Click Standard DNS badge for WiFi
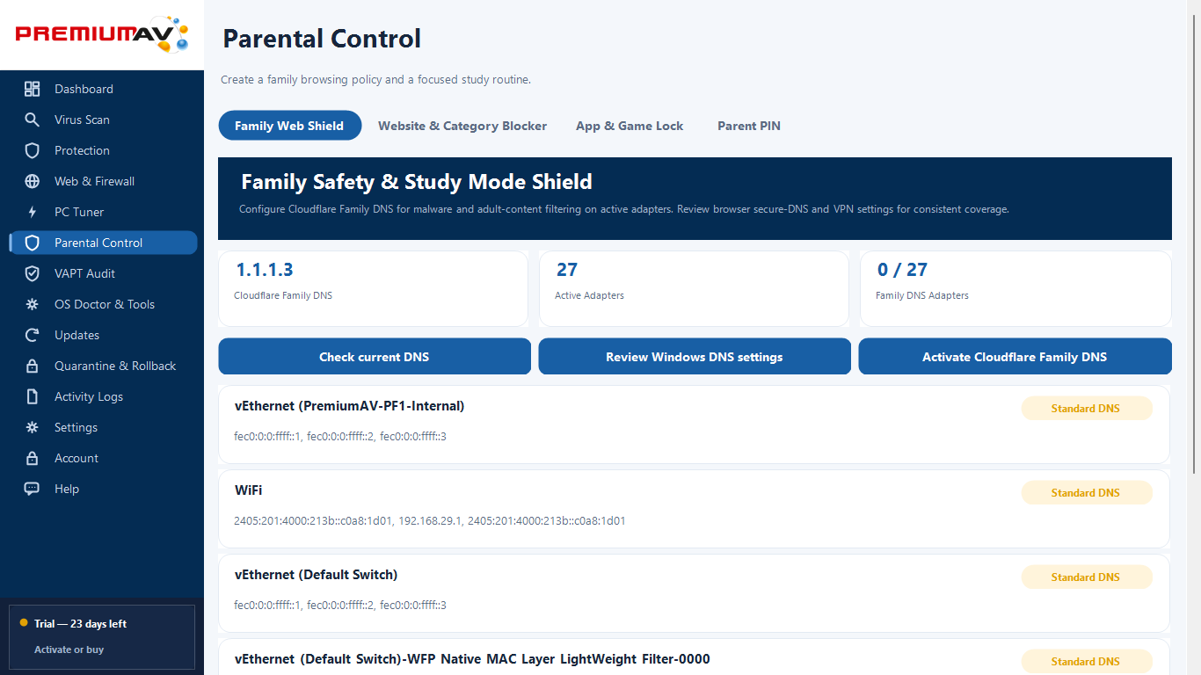The height and width of the screenshot is (675, 1201). [1086, 493]
